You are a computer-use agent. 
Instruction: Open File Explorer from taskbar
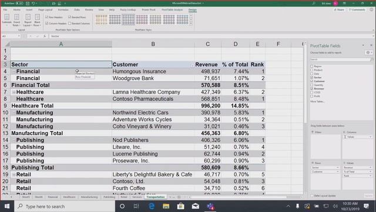pos(166,206)
